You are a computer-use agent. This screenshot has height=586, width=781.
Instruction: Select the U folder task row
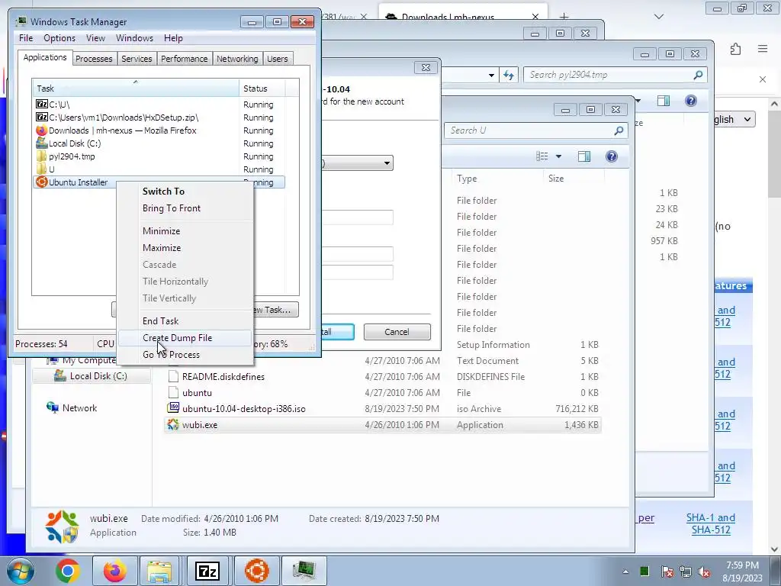(159, 169)
